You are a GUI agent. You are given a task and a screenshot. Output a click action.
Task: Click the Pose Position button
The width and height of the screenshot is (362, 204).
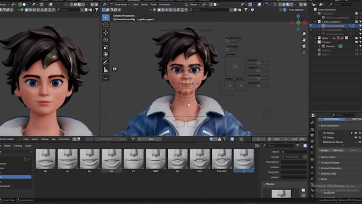pos(332,119)
